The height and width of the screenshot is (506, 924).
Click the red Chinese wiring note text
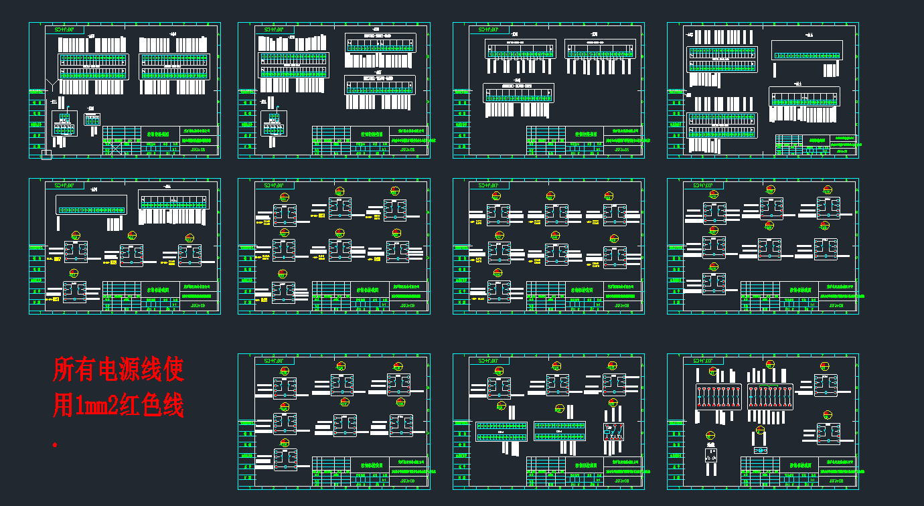point(118,387)
